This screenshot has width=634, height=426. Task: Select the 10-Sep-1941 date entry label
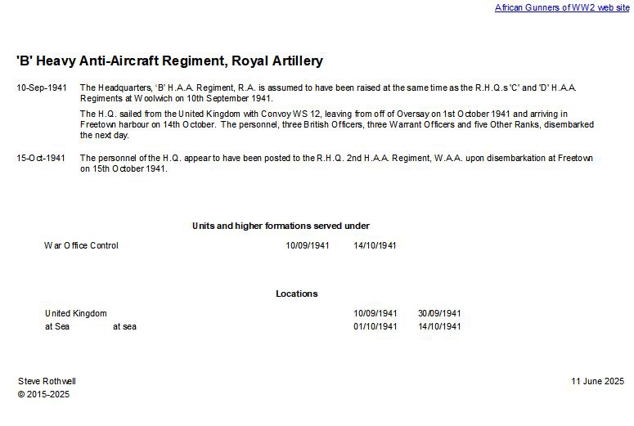[x=42, y=87]
